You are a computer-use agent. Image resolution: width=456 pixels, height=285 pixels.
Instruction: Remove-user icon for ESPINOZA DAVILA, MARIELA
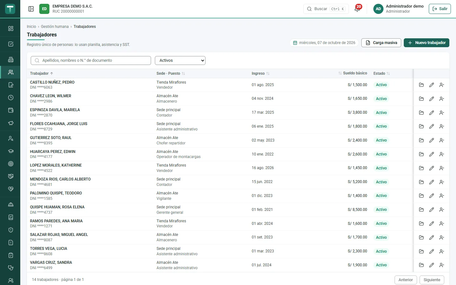[x=442, y=113]
